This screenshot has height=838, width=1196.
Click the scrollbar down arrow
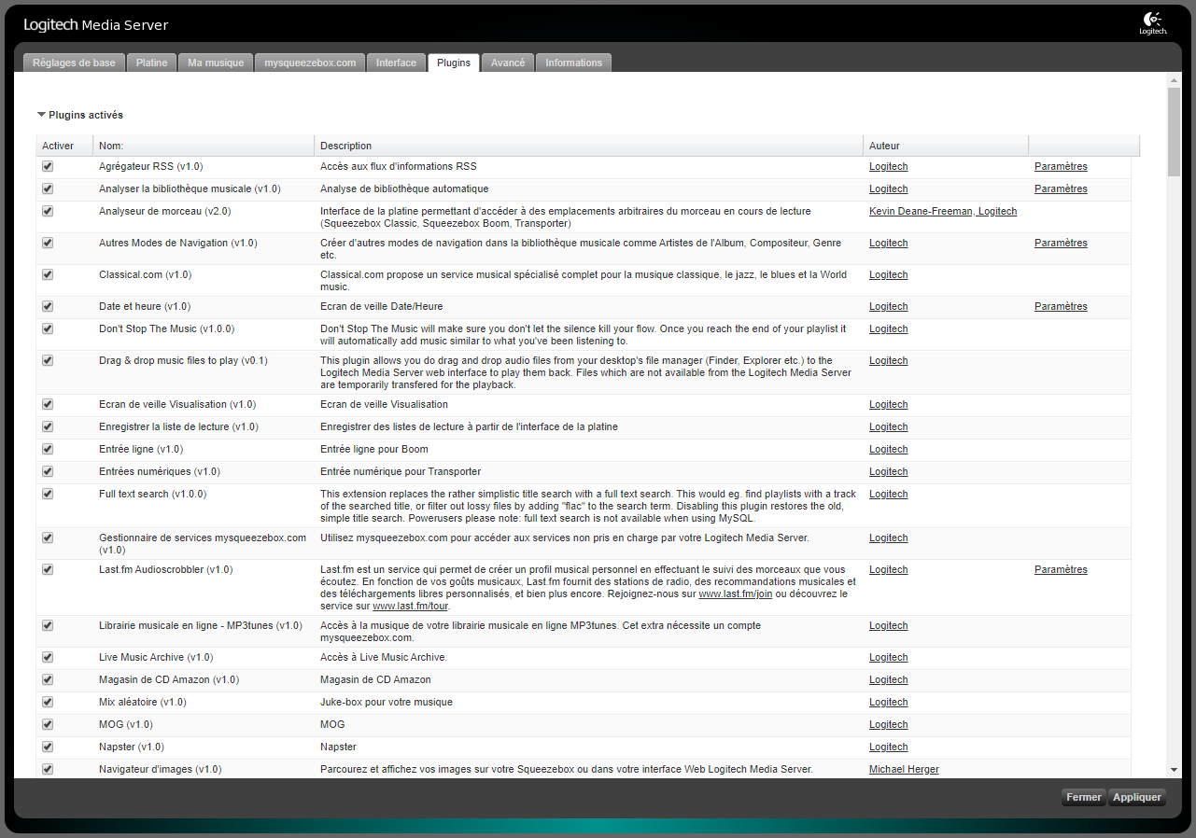(1174, 770)
